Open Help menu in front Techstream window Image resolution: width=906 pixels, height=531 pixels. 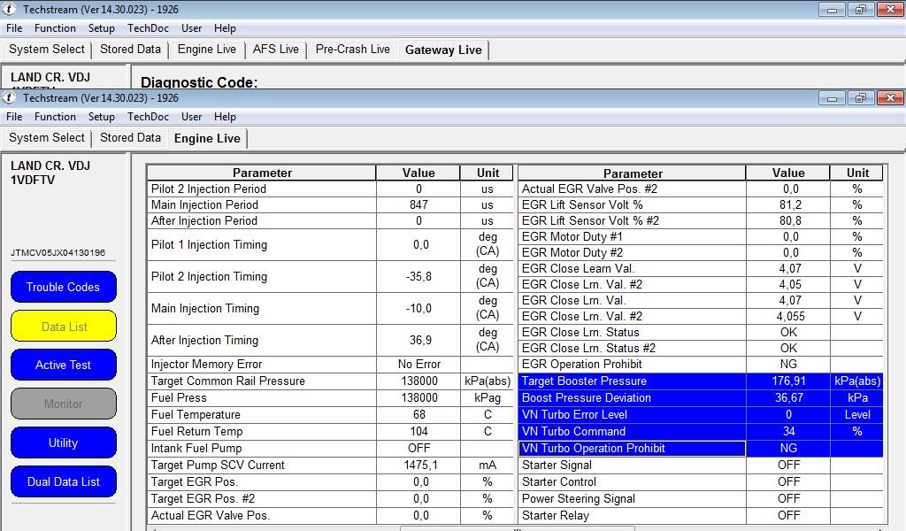click(x=225, y=117)
